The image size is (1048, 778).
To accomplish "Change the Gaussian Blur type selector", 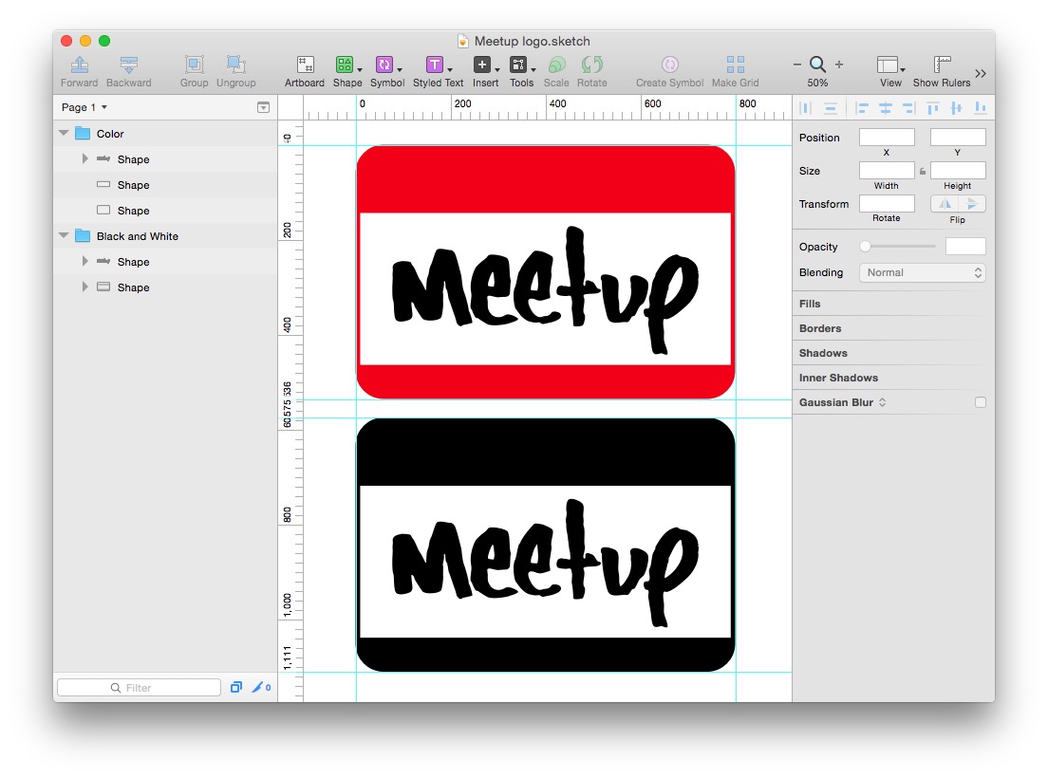I will tap(882, 402).
